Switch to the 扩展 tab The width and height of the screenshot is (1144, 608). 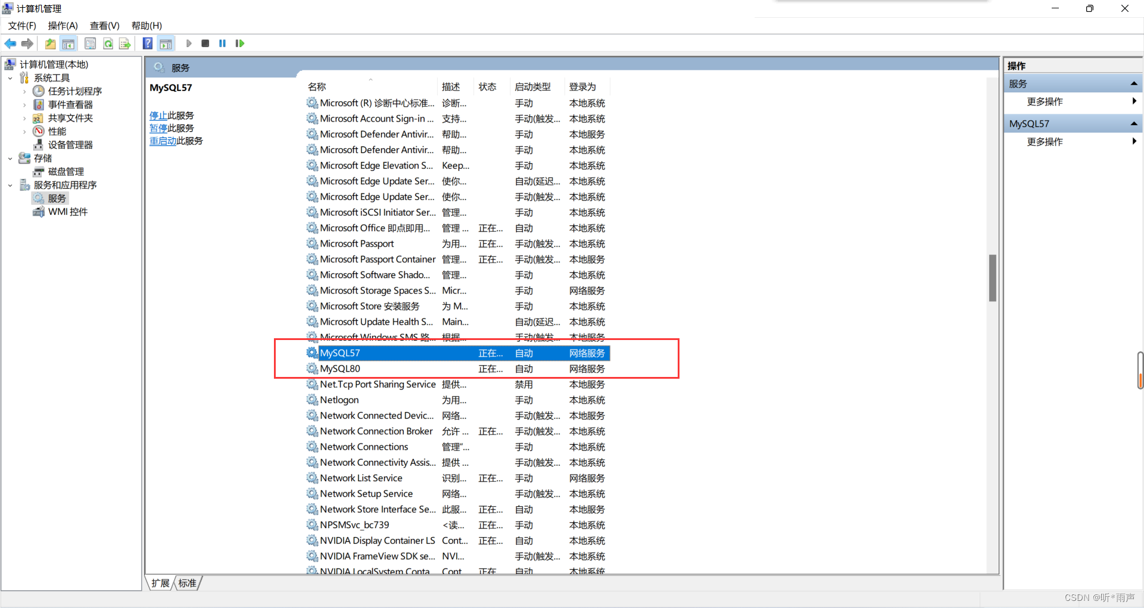point(160,583)
